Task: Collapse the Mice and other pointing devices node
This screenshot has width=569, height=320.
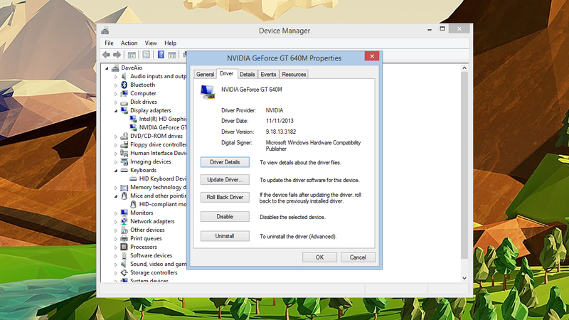Action: tap(116, 196)
